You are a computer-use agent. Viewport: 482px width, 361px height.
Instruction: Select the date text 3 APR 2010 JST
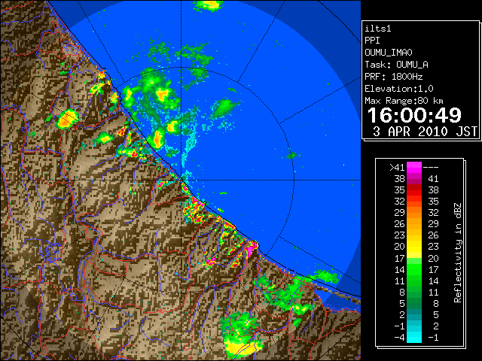(x=425, y=132)
